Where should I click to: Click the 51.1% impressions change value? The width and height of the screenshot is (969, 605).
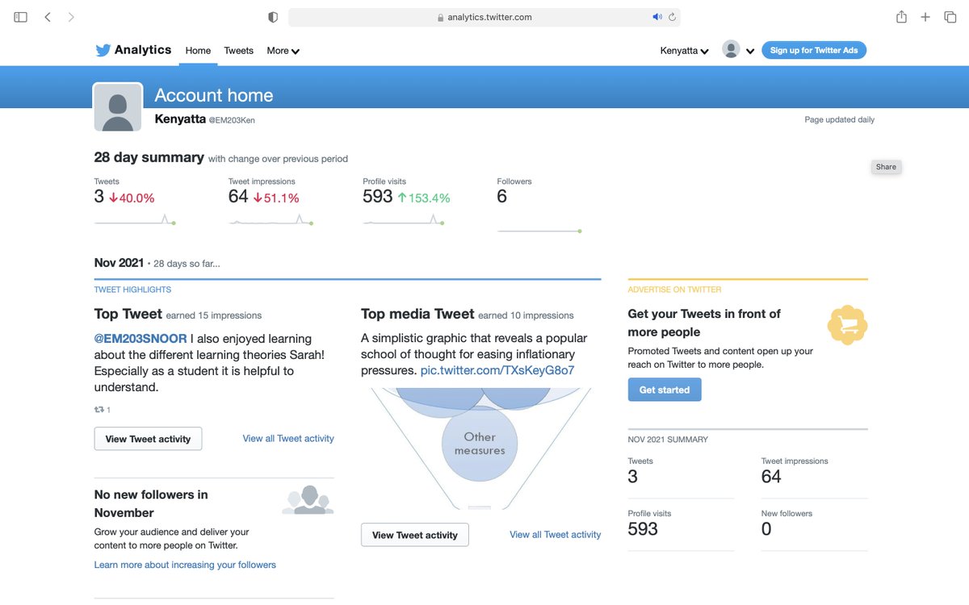276,198
